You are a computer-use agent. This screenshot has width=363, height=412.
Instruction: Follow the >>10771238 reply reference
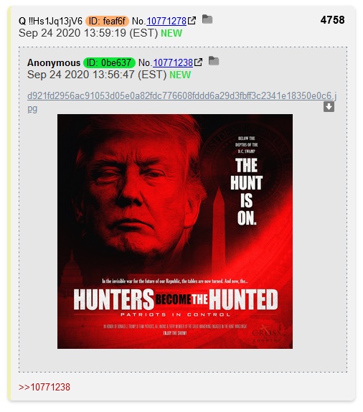(x=44, y=387)
